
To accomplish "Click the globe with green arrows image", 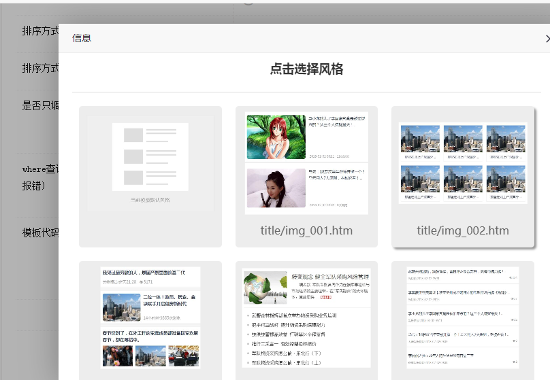I will pyautogui.click(x=265, y=287).
